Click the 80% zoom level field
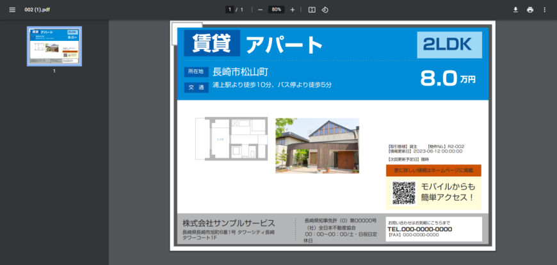Screen dimensions: 557x265 click(x=277, y=10)
